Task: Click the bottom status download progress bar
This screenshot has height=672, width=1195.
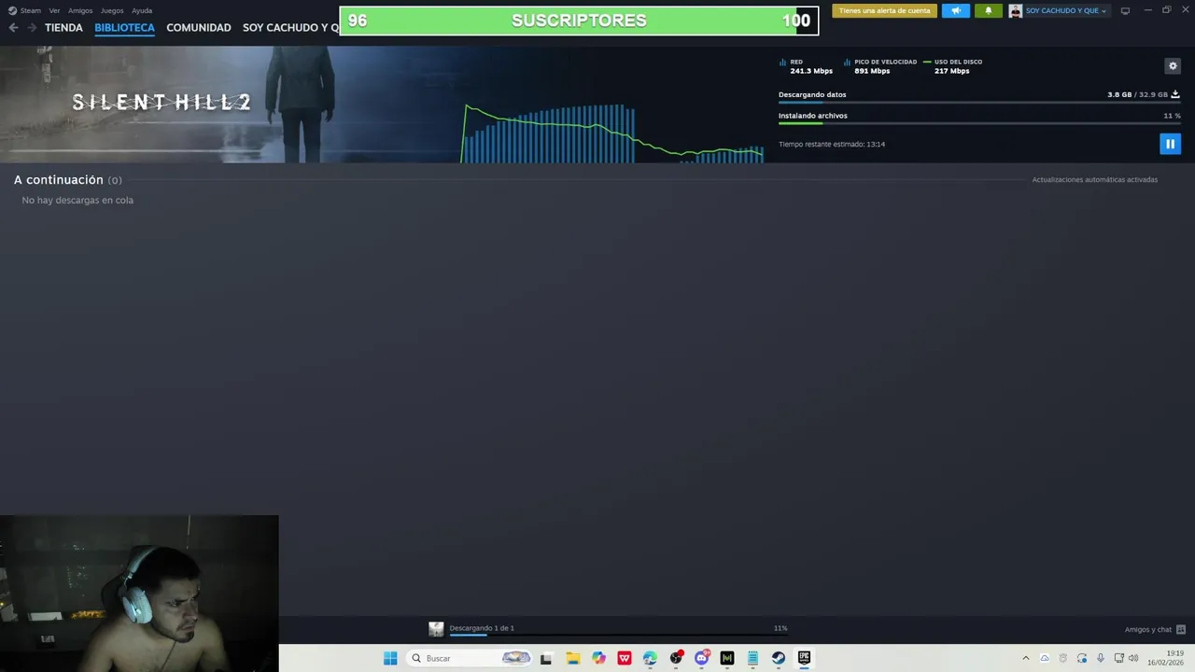Action: click(x=618, y=635)
